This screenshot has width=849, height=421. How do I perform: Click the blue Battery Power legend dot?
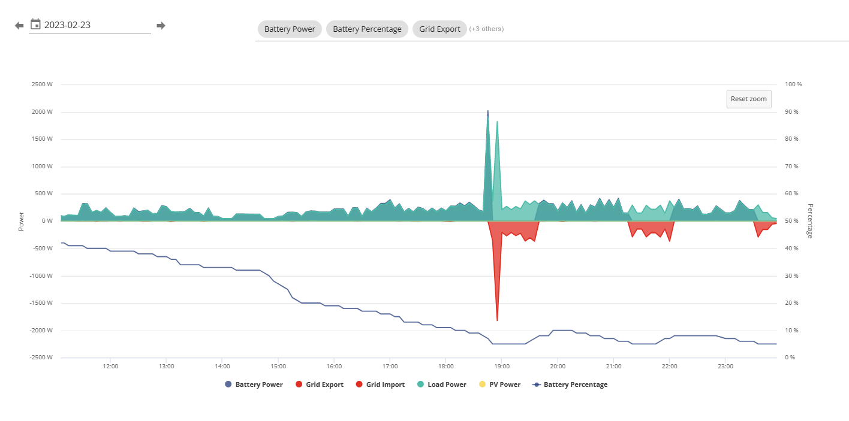click(228, 384)
